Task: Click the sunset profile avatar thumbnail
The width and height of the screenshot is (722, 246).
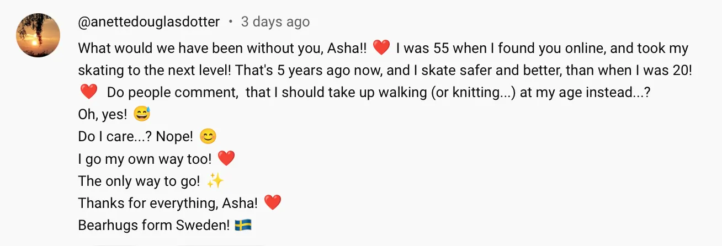Action: point(38,36)
